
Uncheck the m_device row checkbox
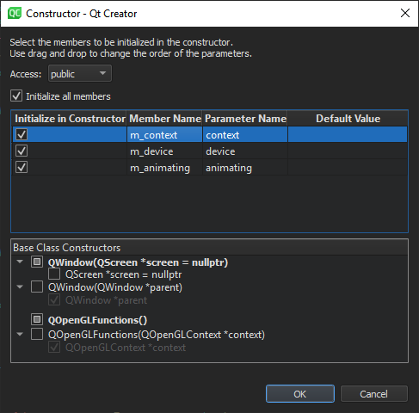pyautogui.click(x=22, y=151)
